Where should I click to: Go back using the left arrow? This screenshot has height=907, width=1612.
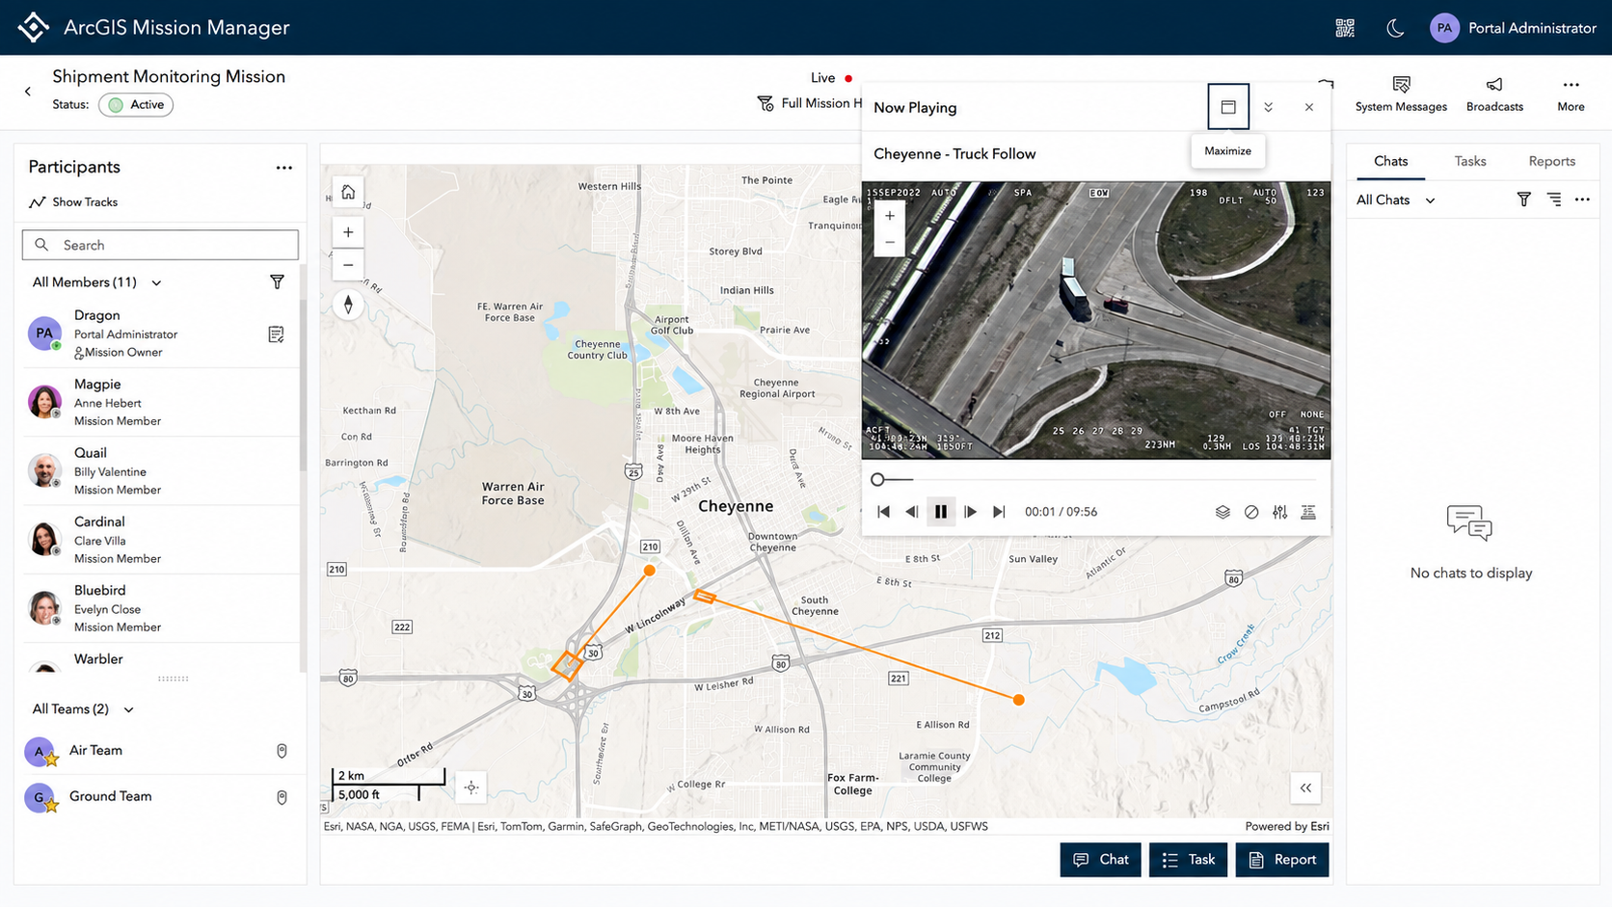[28, 92]
